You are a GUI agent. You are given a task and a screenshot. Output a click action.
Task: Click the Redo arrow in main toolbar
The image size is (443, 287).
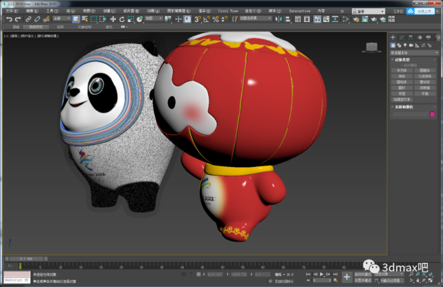pyautogui.click(x=18, y=19)
